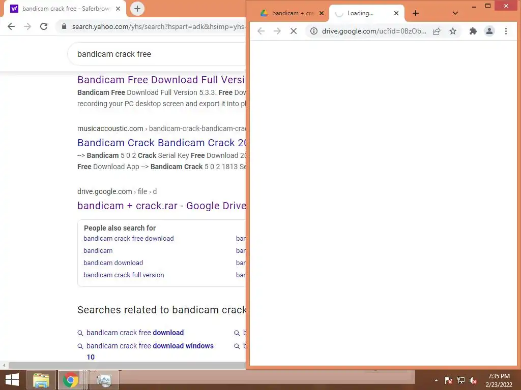Open Windows Start button
This screenshot has width=521, height=390.
coord(12,380)
